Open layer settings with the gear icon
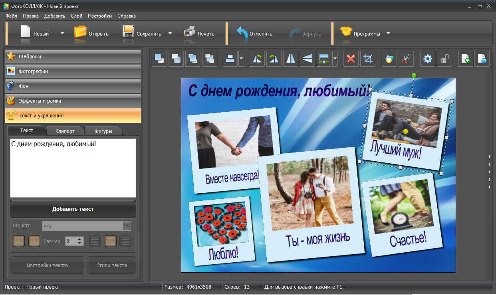Screen dimensions: 496x295 tap(428, 59)
